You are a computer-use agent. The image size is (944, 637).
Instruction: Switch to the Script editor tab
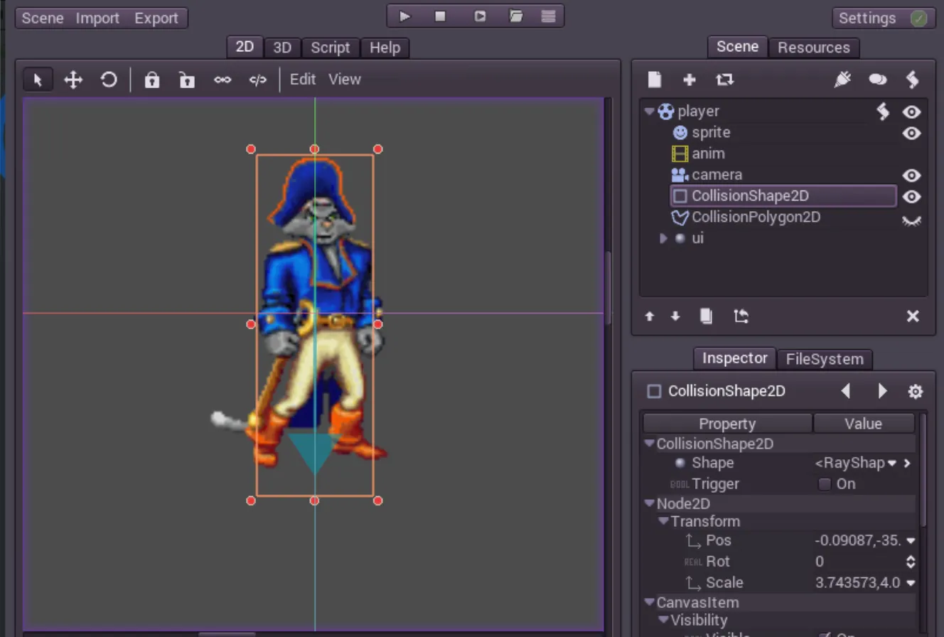331,48
